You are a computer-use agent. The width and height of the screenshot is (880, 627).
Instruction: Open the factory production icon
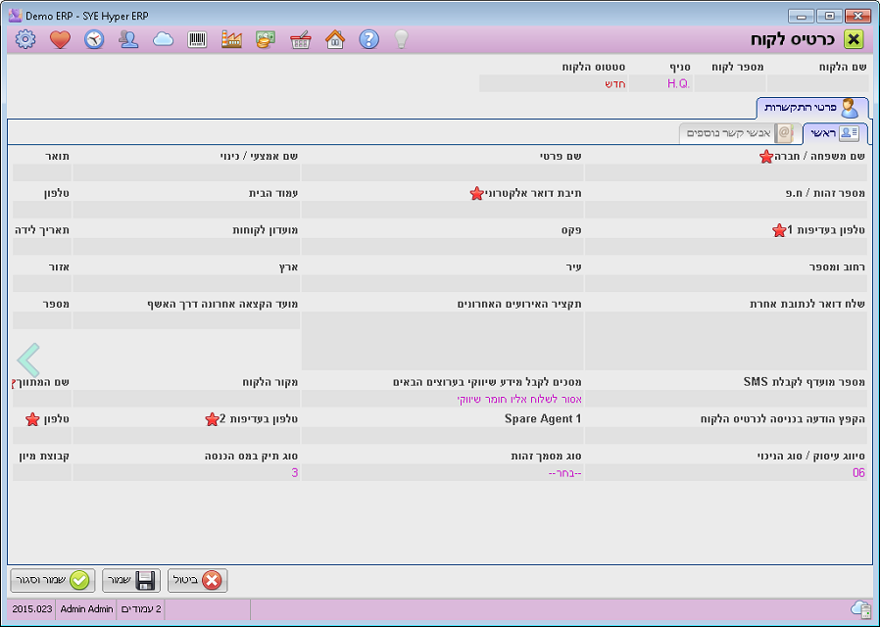pos(231,39)
